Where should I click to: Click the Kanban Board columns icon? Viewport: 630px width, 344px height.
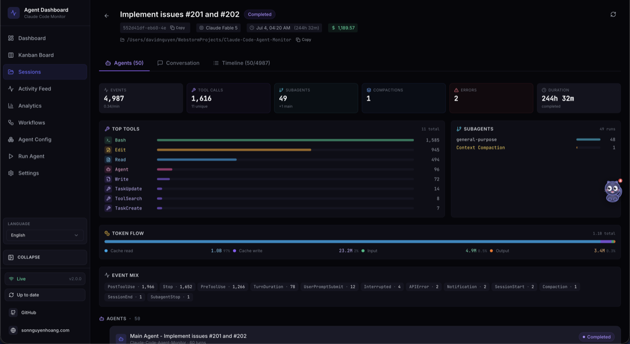tap(10, 55)
